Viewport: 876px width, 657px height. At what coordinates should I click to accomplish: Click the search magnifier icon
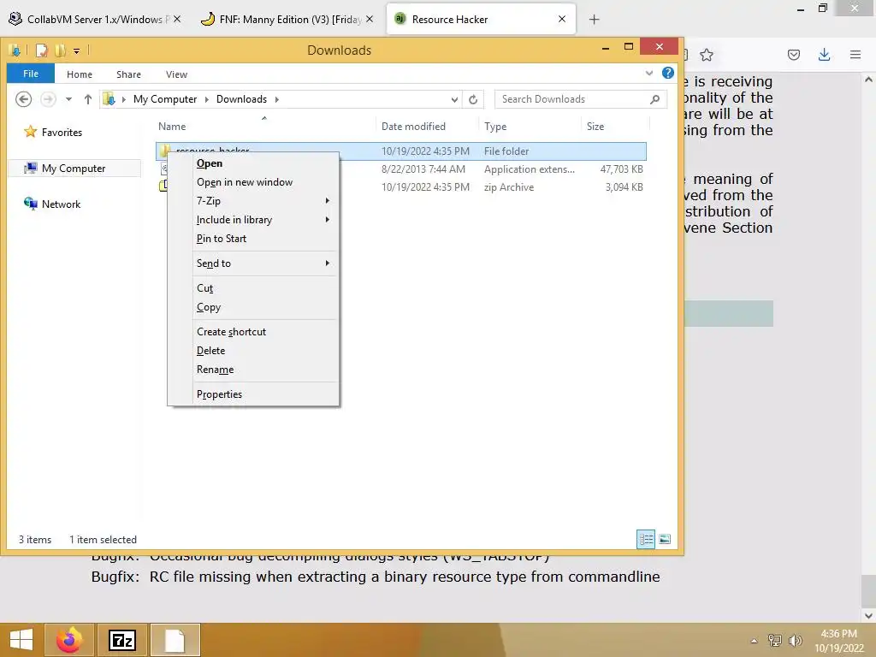(655, 99)
